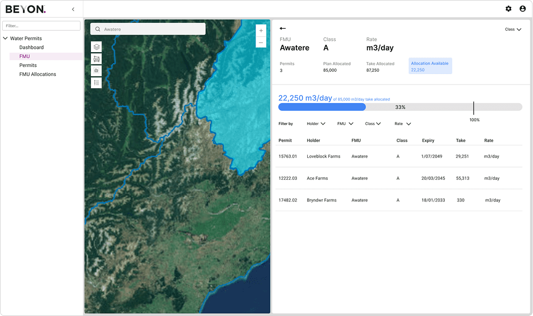533x316 pixels.
Task: Click holder Loveblock Farms
Action: (x=323, y=156)
